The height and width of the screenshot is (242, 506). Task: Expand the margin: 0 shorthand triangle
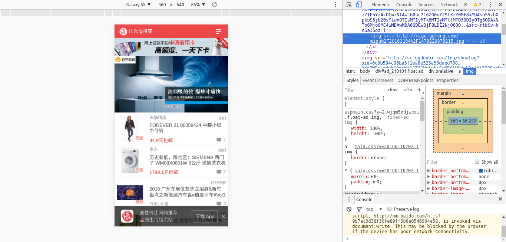click(372, 177)
